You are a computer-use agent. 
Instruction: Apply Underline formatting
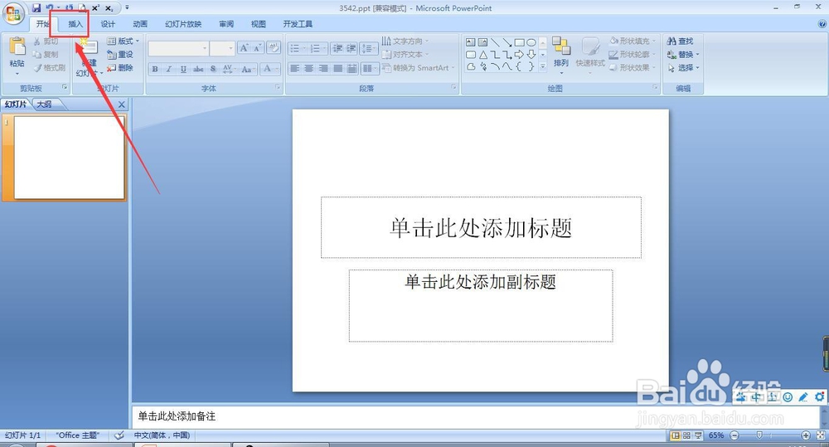(x=183, y=69)
